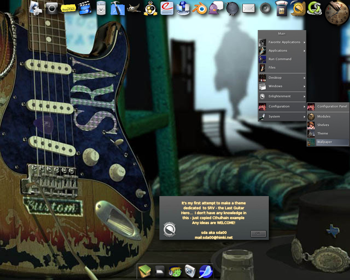This screenshot has height=280, width=350.
Task: Open the mail envelope icon
Action: pyautogui.click(x=249, y=8)
